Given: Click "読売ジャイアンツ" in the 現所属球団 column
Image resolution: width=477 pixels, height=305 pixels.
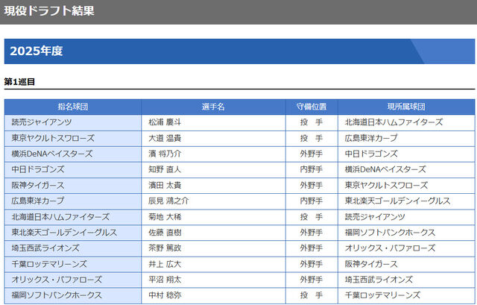Looking at the screenshot, I should 375,217.
